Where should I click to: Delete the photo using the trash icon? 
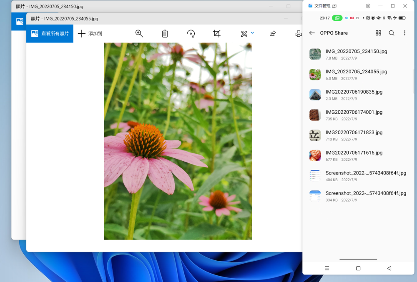click(x=165, y=34)
